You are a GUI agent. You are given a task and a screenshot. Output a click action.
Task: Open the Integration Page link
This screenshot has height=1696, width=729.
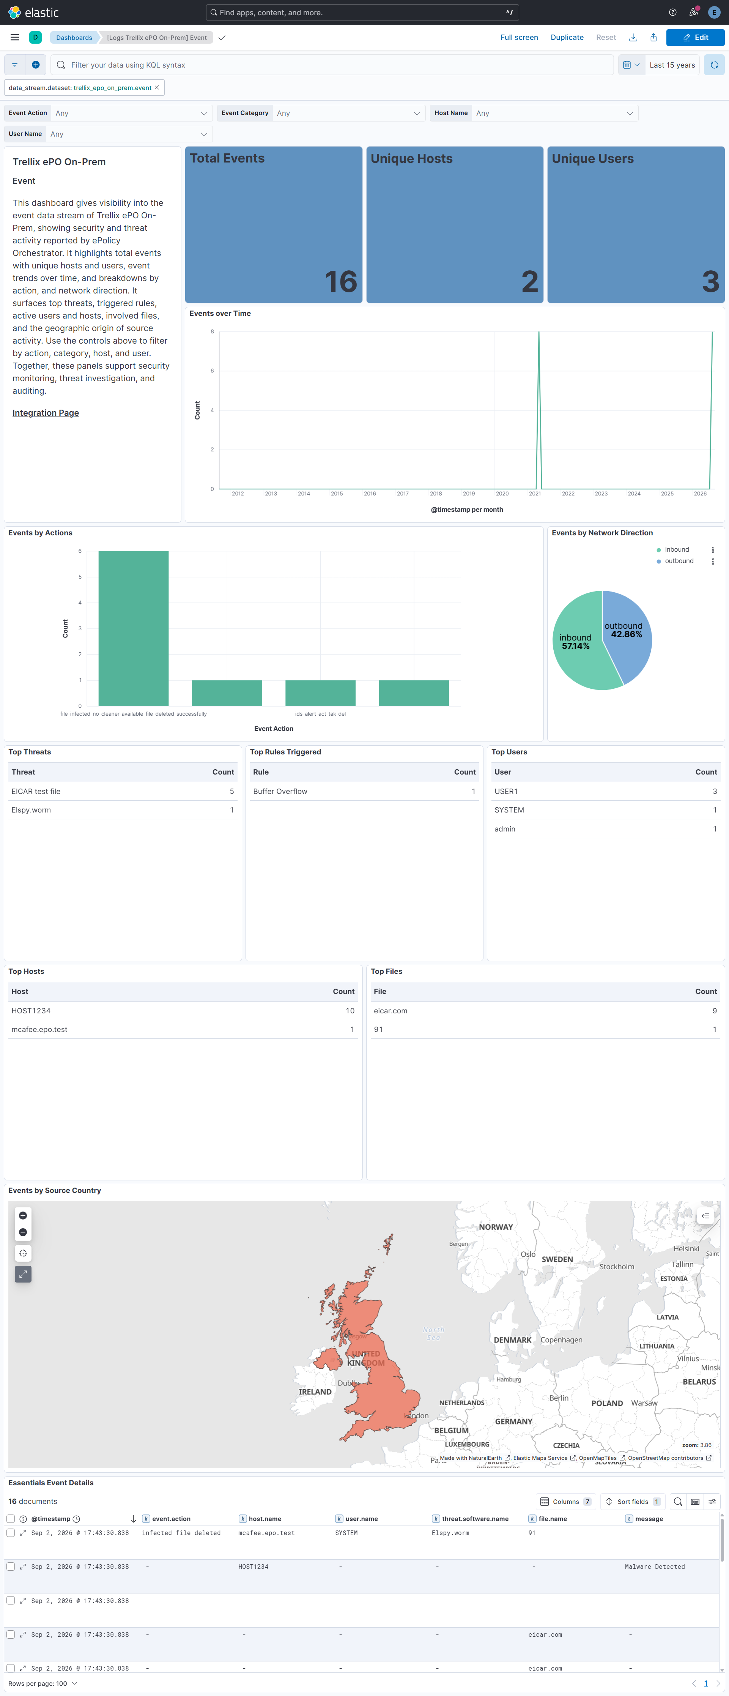point(46,413)
